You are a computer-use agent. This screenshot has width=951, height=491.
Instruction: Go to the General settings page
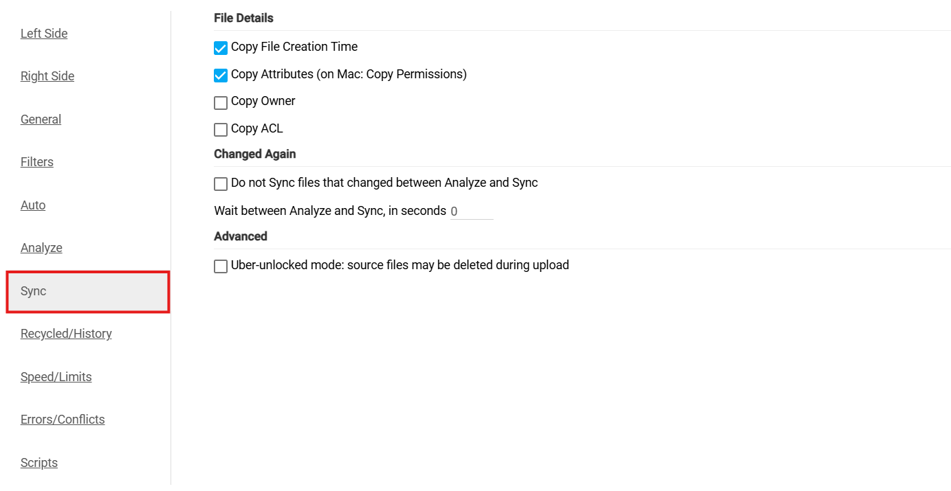click(40, 119)
